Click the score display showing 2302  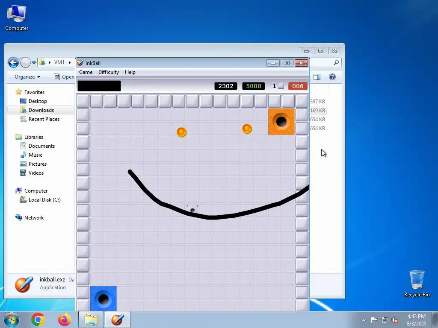coord(226,86)
